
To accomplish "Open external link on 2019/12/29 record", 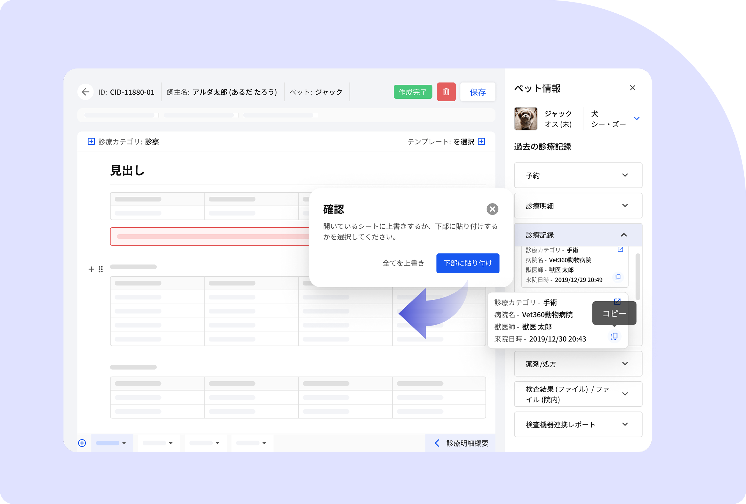I will click(x=620, y=249).
